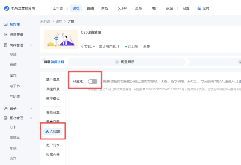
Task: Open 视频 under content management
Action: pyautogui.click(x=13, y=54)
